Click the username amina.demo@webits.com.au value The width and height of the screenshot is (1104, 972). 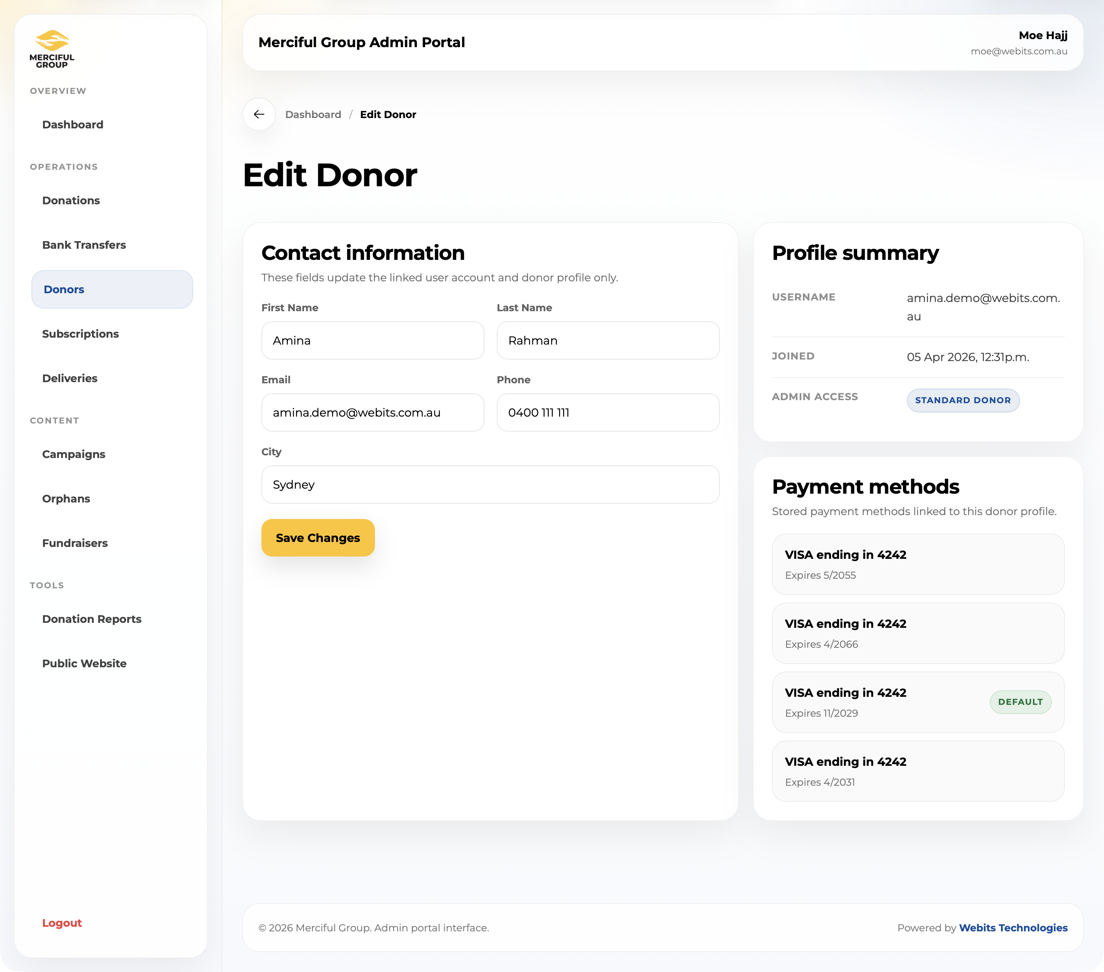point(984,307)
